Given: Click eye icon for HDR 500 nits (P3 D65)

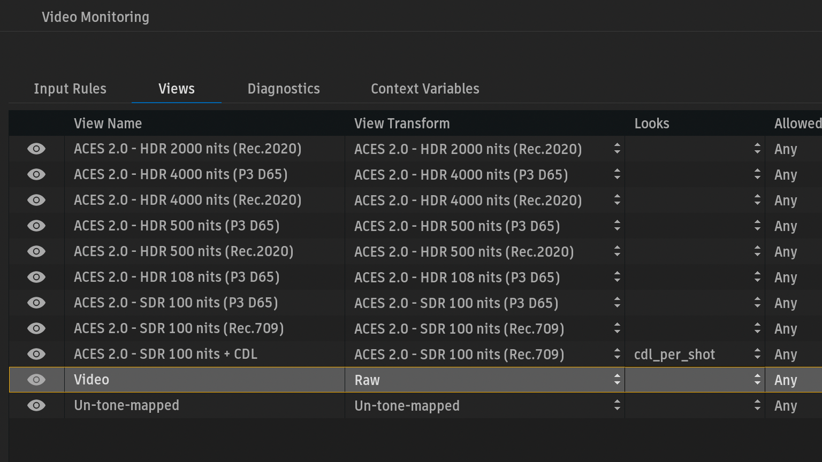Looking at the screenshot, I should click(36, 226).
